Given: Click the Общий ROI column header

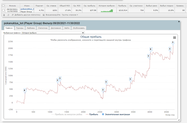Looking at the screenshot, I should (65, 6).
